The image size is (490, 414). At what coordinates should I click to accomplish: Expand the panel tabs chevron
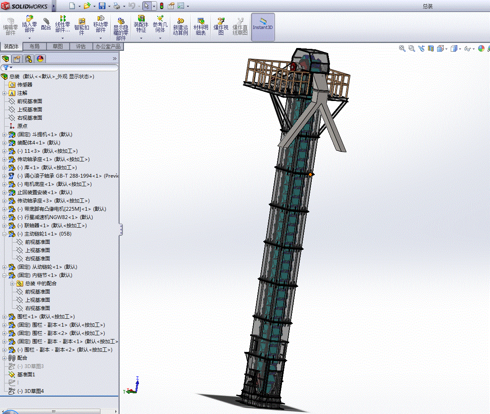click(x=115, y=58)
